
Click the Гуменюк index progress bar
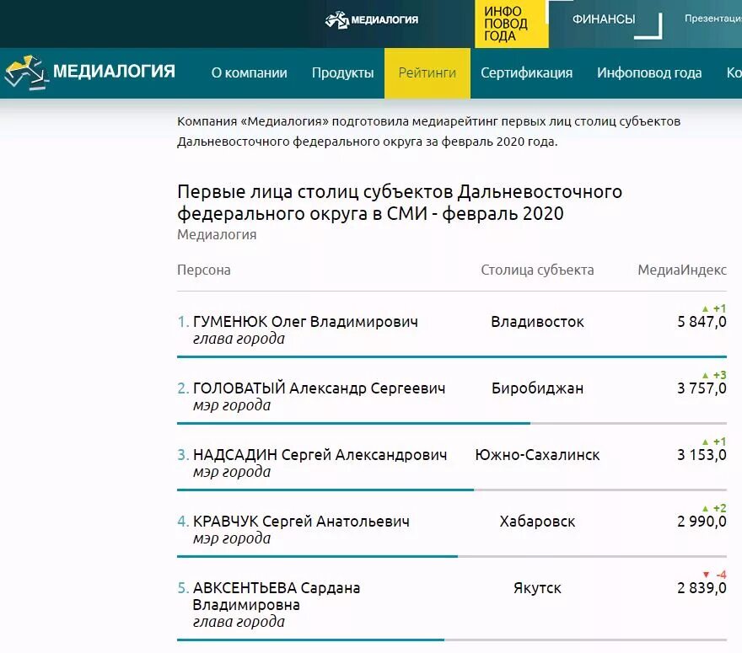click(452, 356)
